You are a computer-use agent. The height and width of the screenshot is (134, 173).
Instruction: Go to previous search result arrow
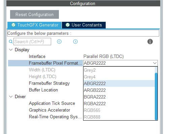click(x=59, y=42)
